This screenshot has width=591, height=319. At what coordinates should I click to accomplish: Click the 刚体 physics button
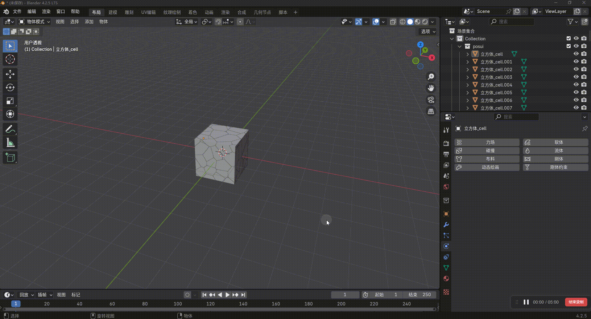point(556,159)
